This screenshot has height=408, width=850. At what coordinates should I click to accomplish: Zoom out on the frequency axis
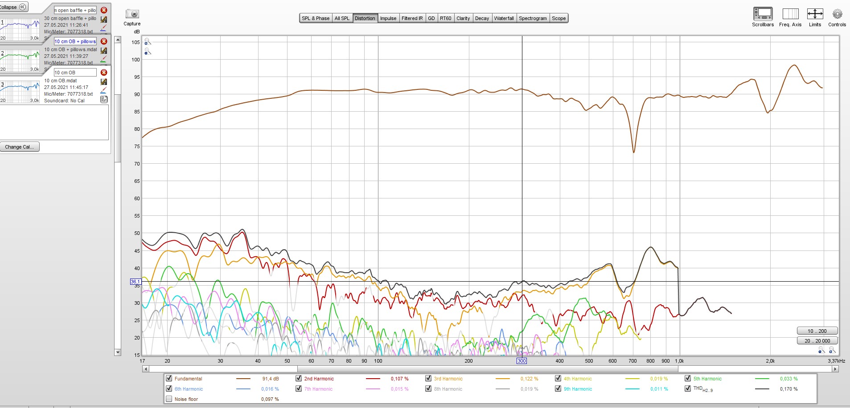coord(821,351)
